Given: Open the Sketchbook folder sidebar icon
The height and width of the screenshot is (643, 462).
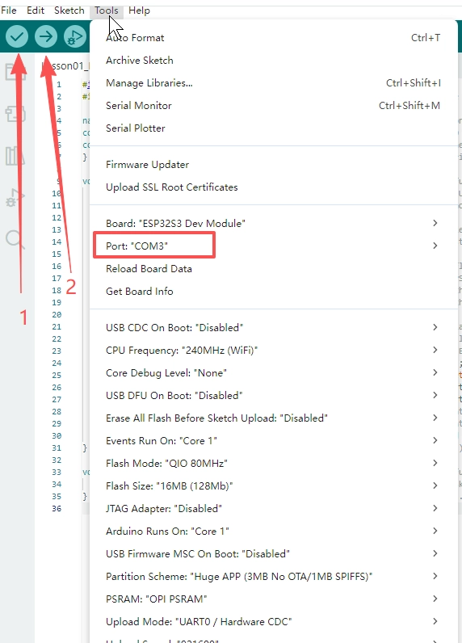Looking at the screenshot, I should (15, 71).
